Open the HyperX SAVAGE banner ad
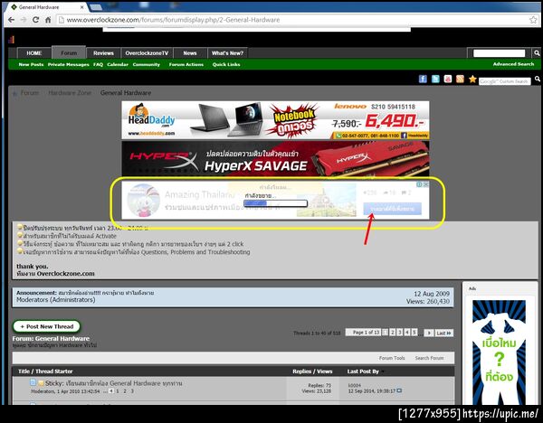This screenshot has height=423, width=543. [275, 159]
